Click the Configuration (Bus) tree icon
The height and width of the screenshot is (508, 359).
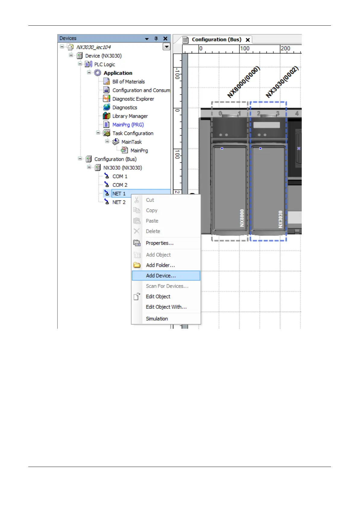[89, 159]
